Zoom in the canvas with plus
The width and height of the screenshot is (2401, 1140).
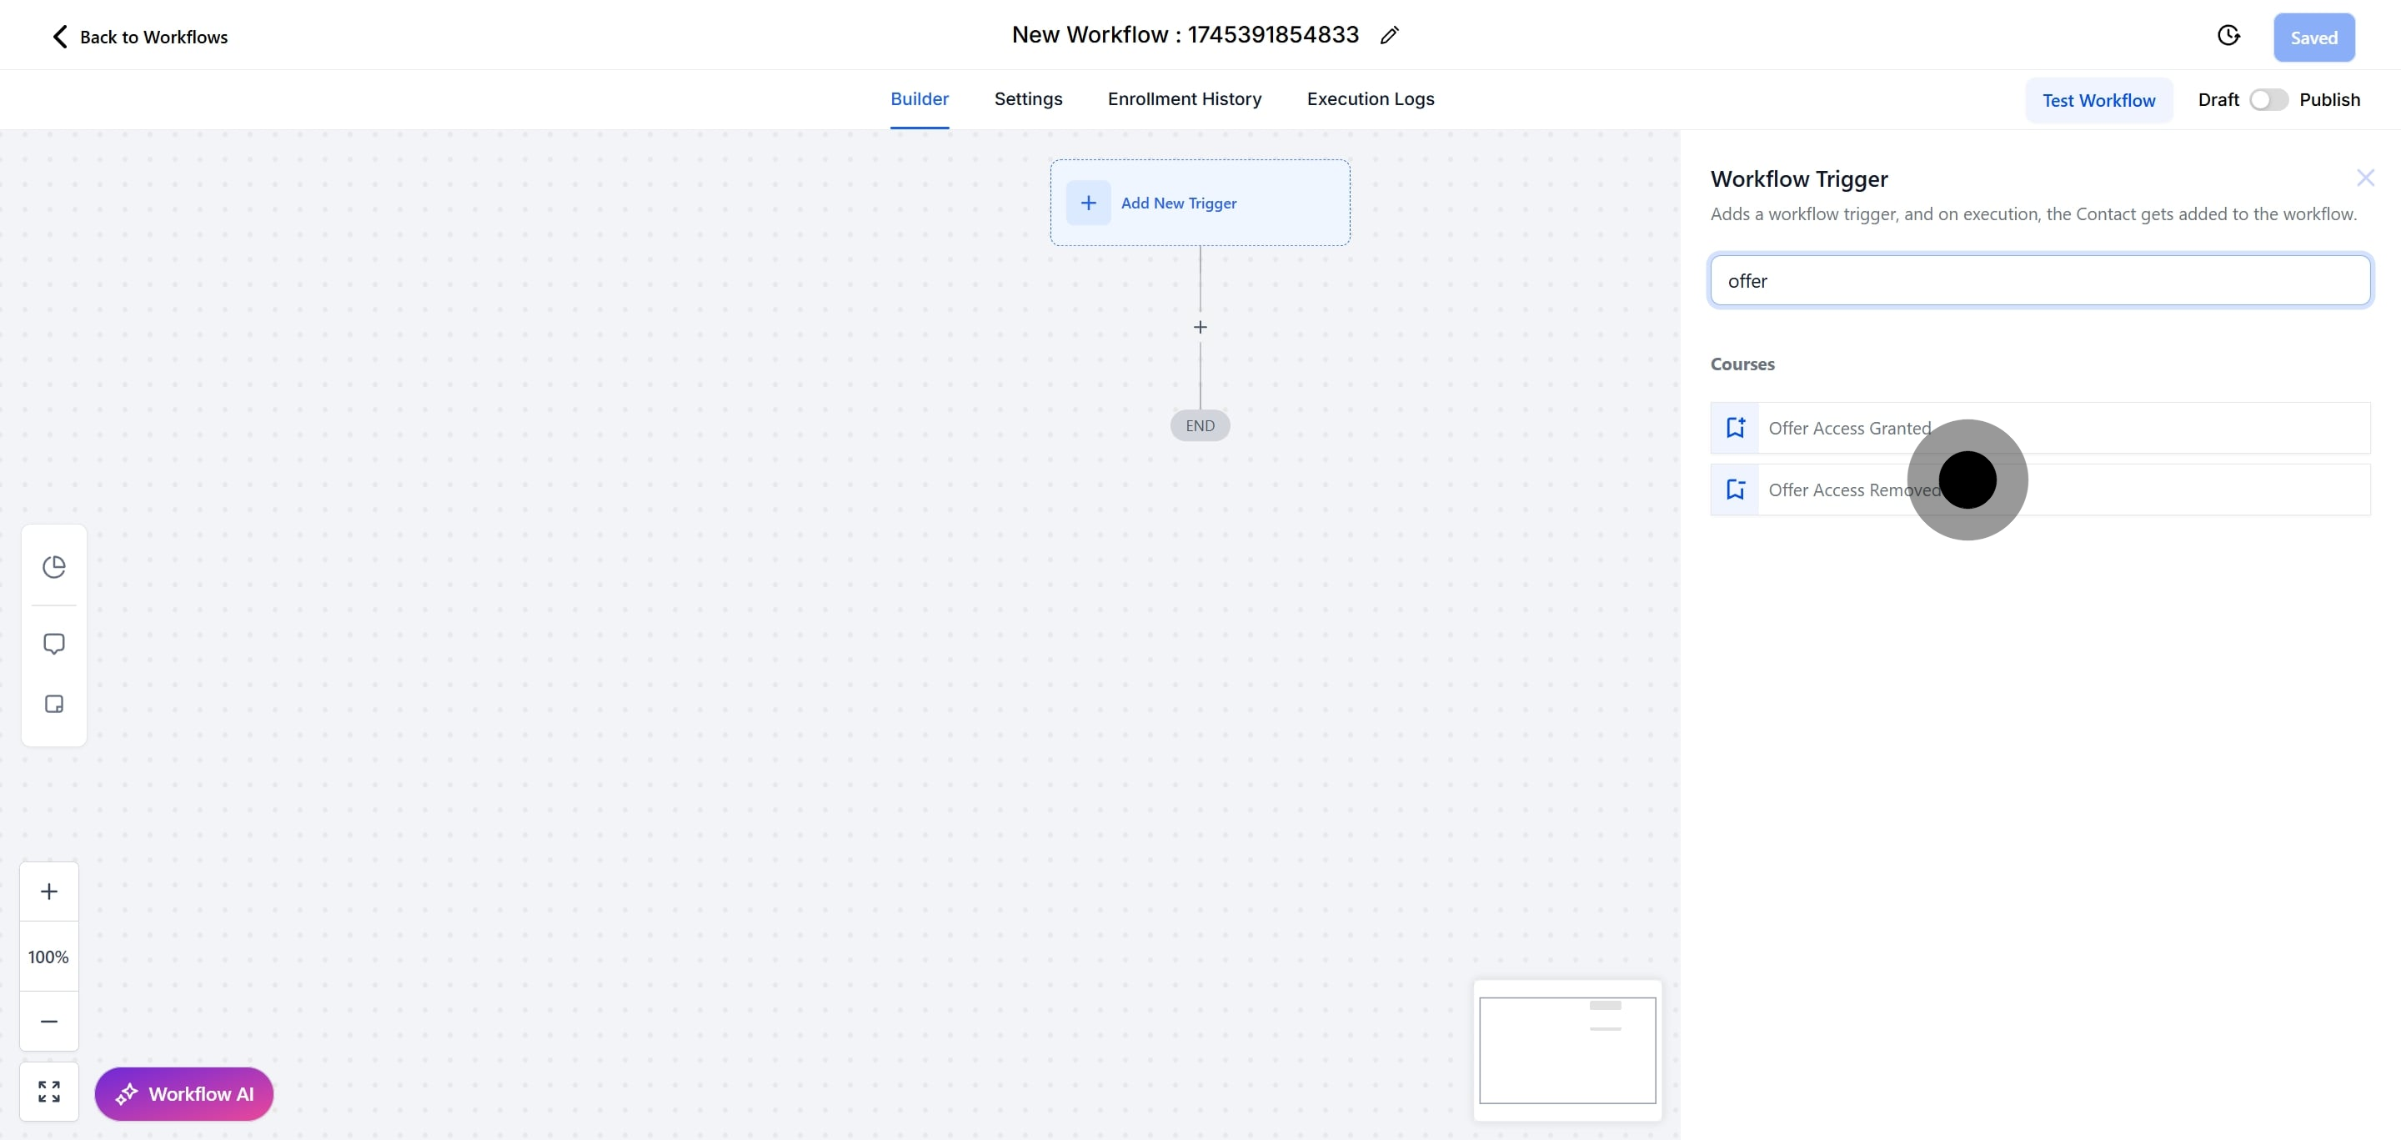[x=49, y=891]
